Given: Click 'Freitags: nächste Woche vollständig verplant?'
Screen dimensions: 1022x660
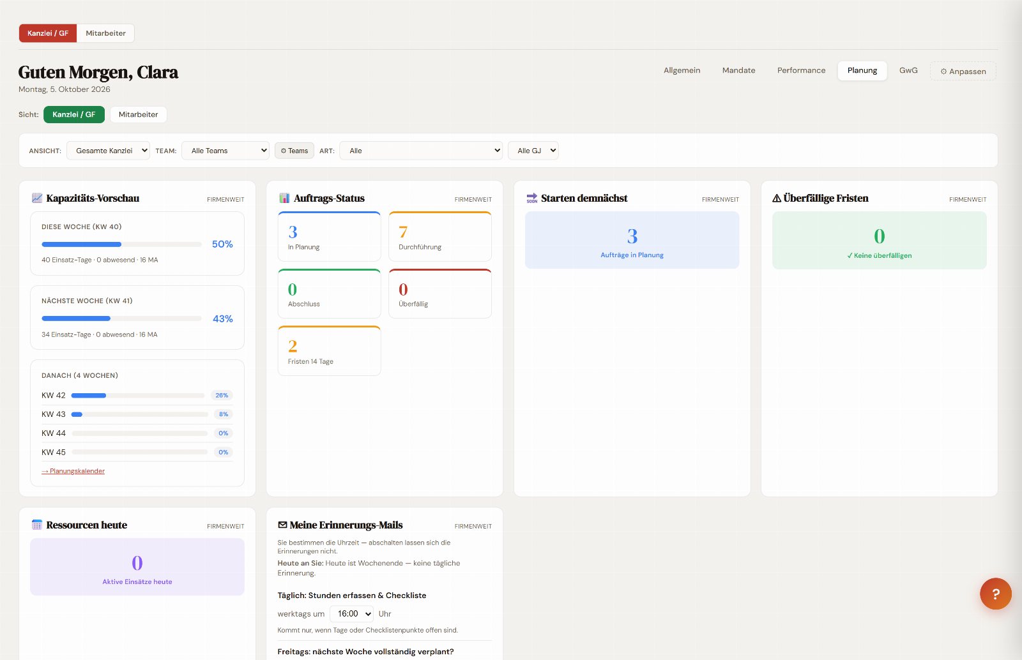Looking at the screenshot, I should tap(366, 652).
